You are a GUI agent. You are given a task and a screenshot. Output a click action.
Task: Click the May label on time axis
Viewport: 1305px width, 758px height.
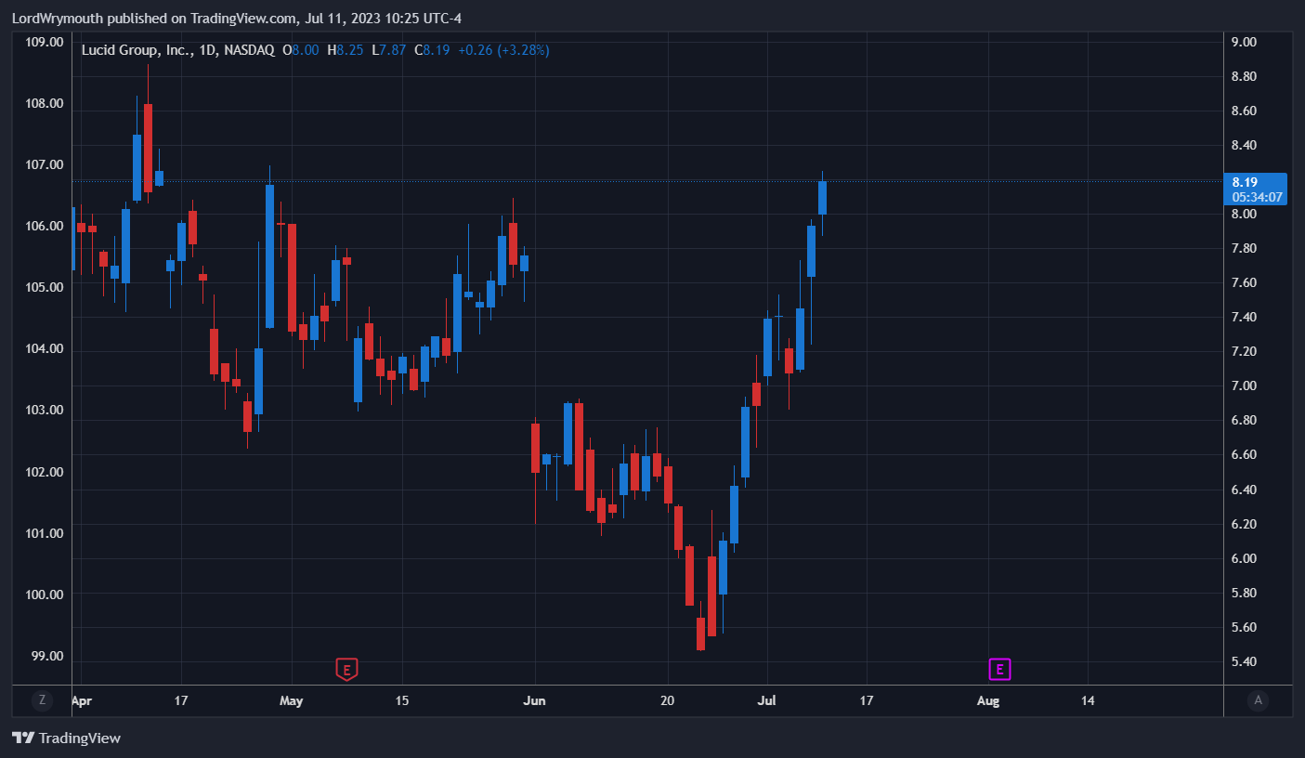click(x=292, y=700)
